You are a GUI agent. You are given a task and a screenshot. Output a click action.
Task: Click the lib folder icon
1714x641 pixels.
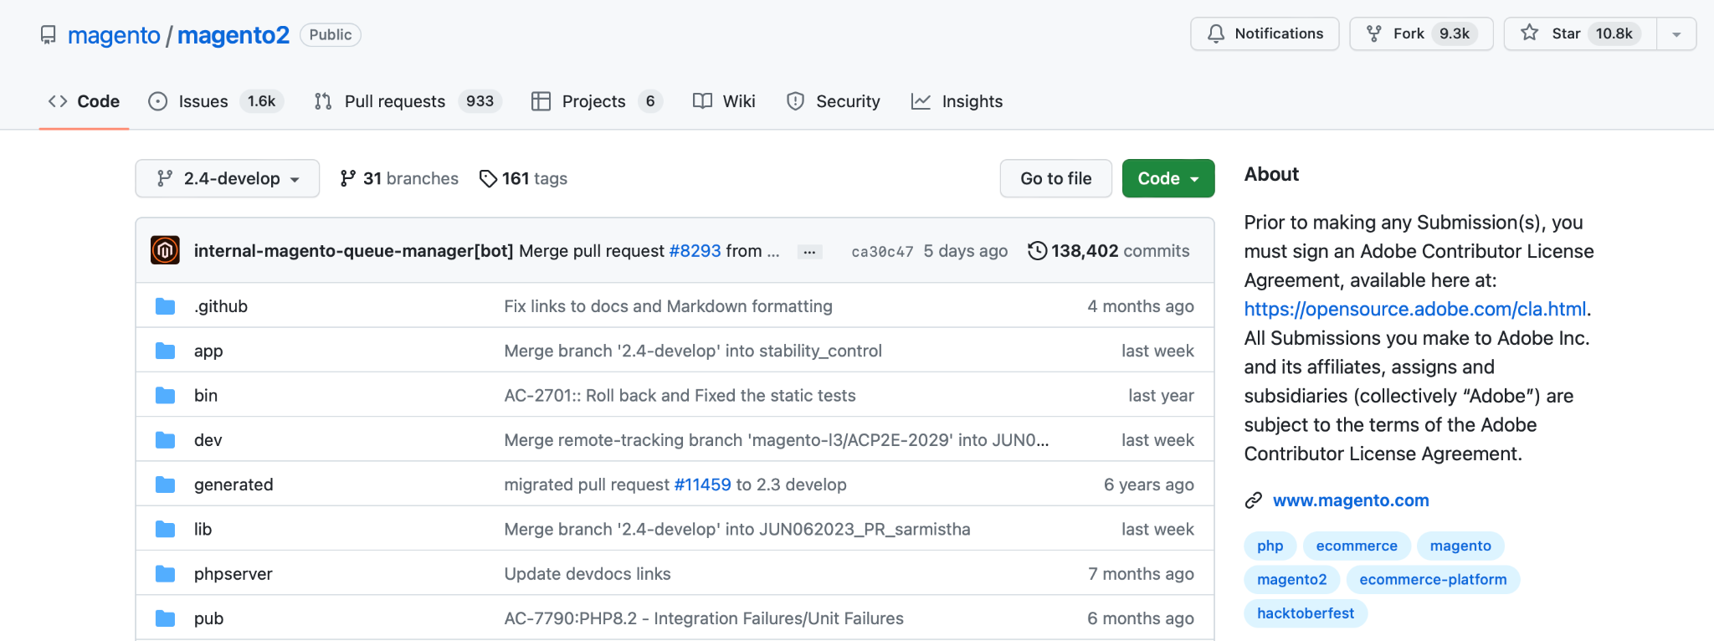click(165, 529)
